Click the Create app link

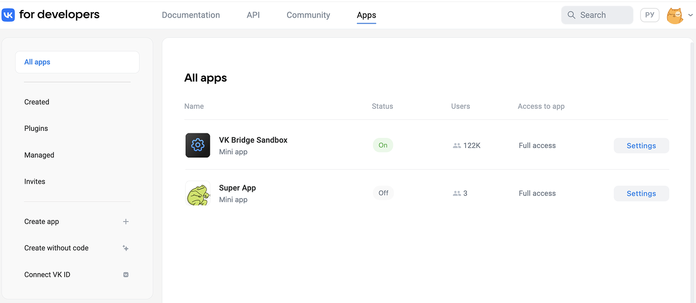42,221
